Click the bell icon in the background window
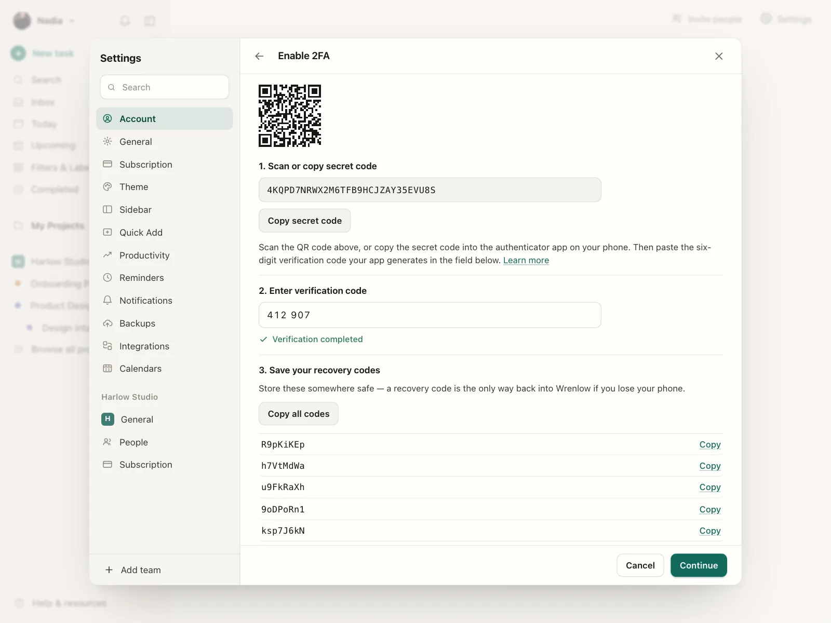Viewport: 831px width, 623px height. (x=125, y=21)
